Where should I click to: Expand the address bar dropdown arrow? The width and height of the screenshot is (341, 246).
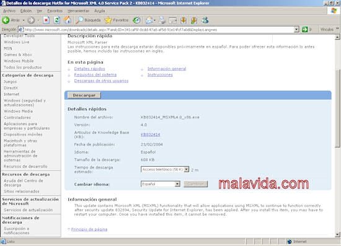click(x=296, y=30)
